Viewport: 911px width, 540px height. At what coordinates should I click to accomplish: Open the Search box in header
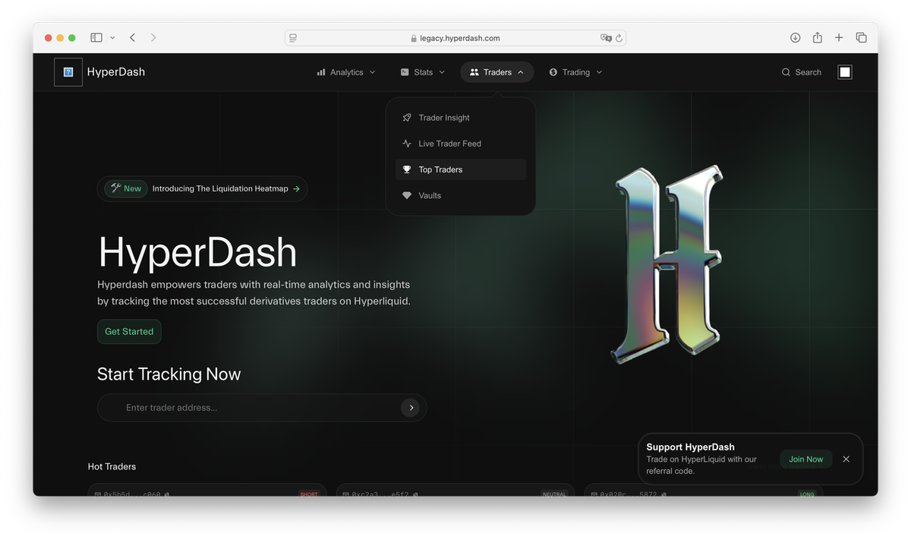click(x=802, y=72)
